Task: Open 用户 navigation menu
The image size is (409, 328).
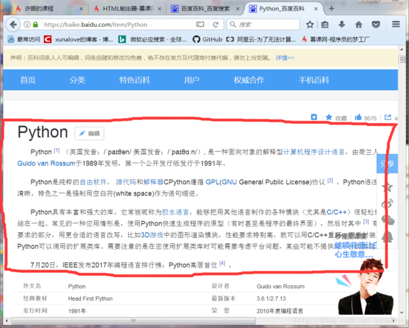Action: [x=192, y=80]
